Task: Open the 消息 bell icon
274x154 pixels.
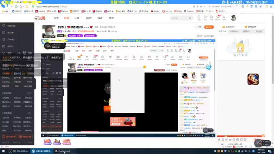Action: 224,18
